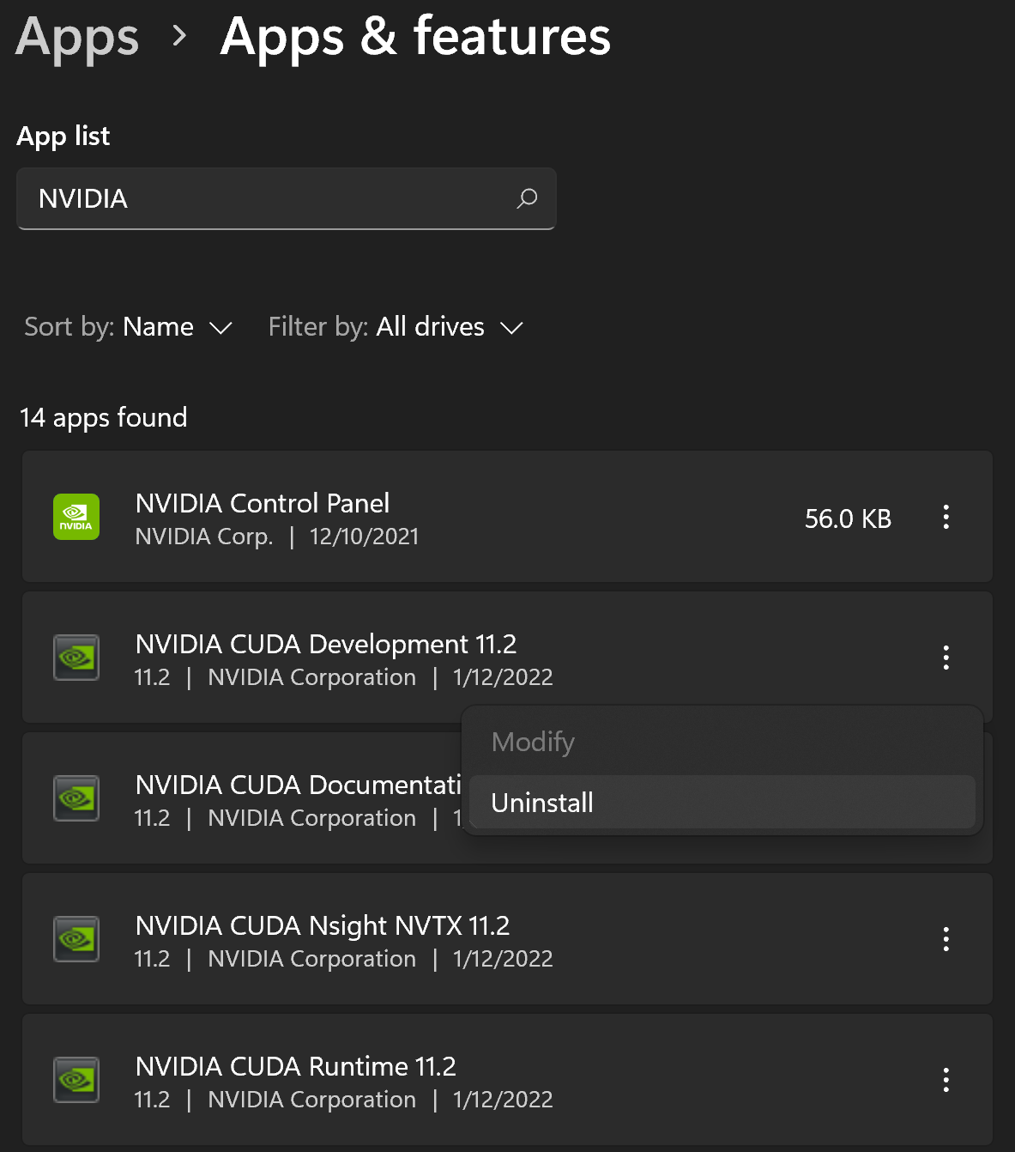Screen dimensions: 1015x1152
Task: Select the NVIDIA CUDA Runtime 11.2 title
Action: [296, 1066]
